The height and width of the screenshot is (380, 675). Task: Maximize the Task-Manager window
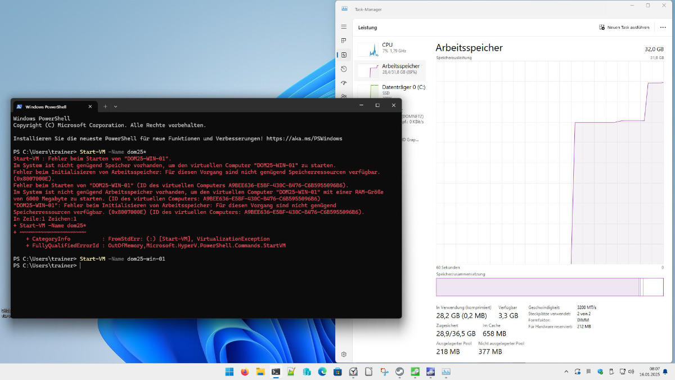click(647, 5)
